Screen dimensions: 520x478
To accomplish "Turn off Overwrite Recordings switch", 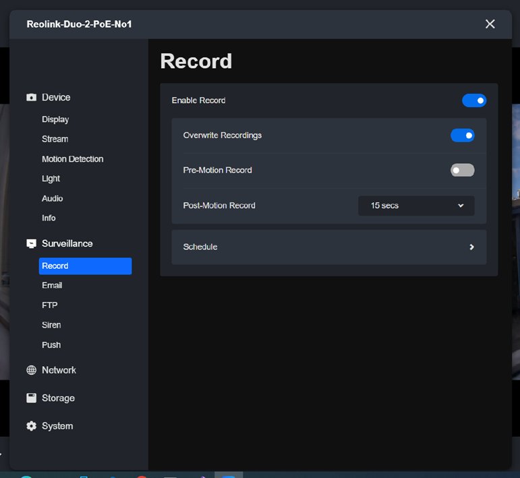I will pos(462,136).
